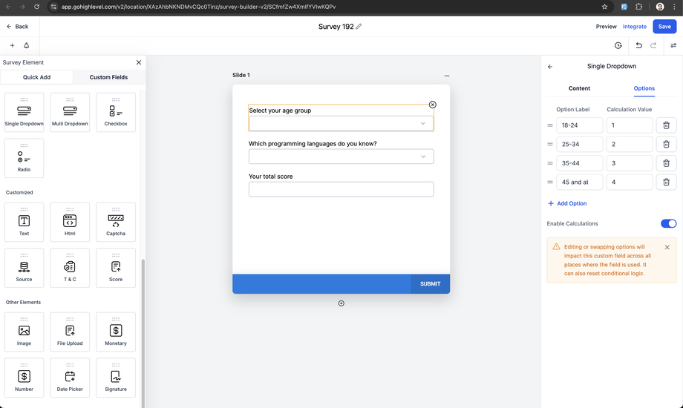Screen dimensions: 683x408
Task: Bookmark this page with the star
Action: coord(604,7)
